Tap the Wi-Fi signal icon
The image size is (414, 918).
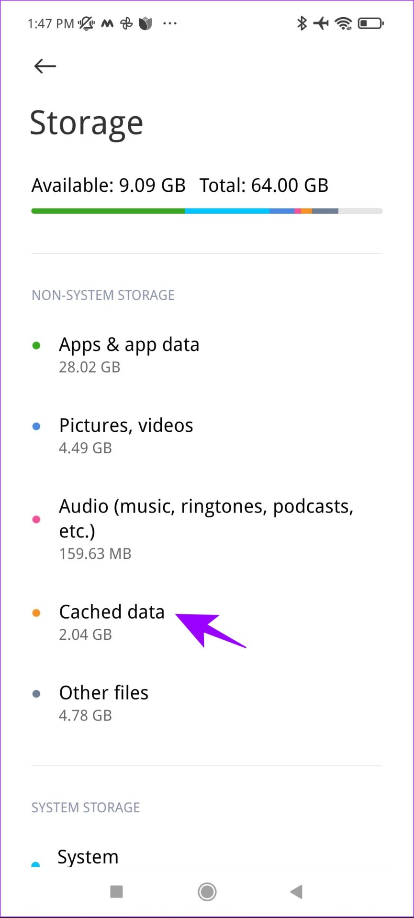(343, 22)
